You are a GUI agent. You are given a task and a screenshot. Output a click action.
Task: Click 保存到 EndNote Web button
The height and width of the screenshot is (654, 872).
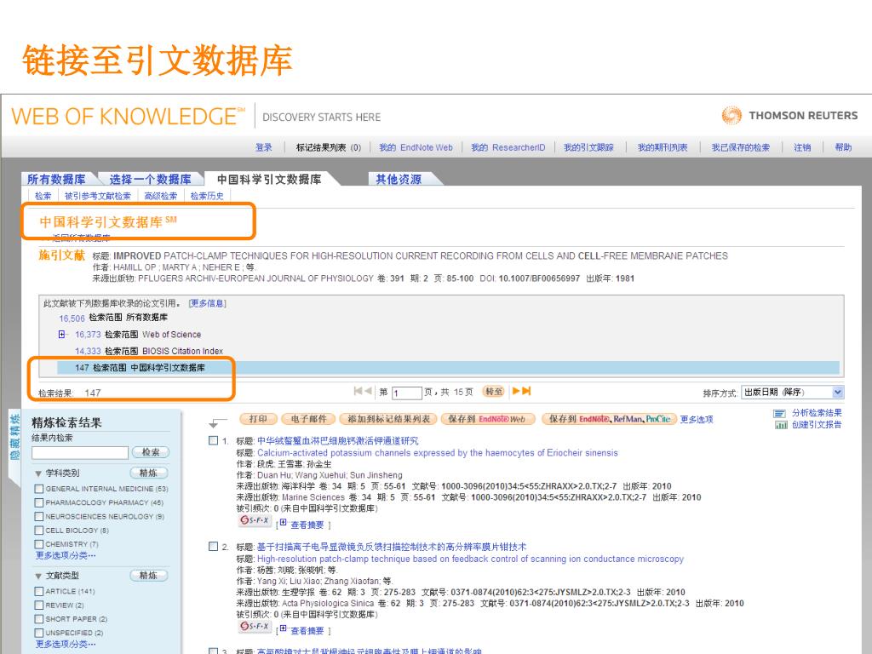(x=488, y=419)
